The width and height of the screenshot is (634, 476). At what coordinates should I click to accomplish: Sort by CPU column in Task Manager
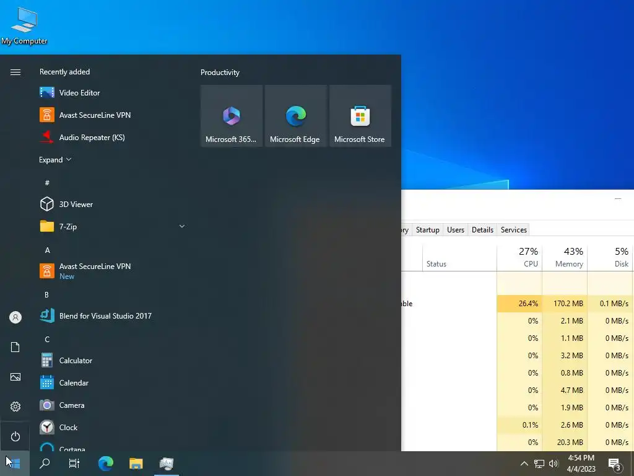(519, 257)
